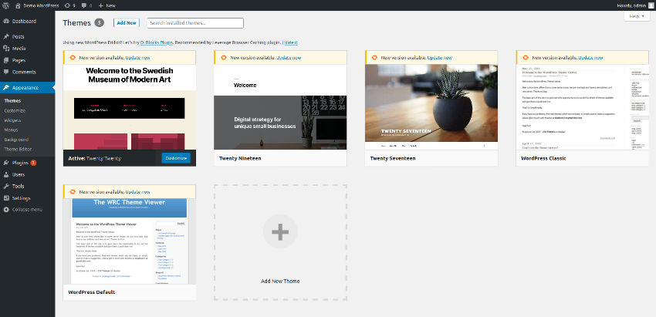Screen dimensions: 656x317
Task: Click Update now for Twenty Nineteen
Action: click(289, 58)
